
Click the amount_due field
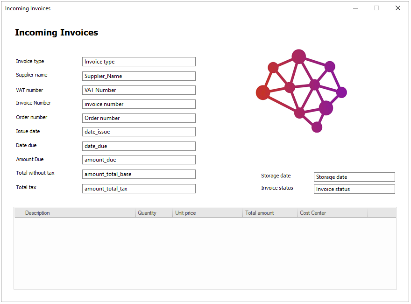tap(139, 160)
